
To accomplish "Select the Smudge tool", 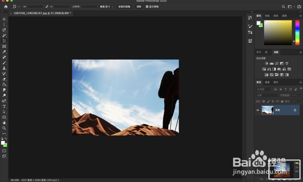I will (x=4, y=90).
